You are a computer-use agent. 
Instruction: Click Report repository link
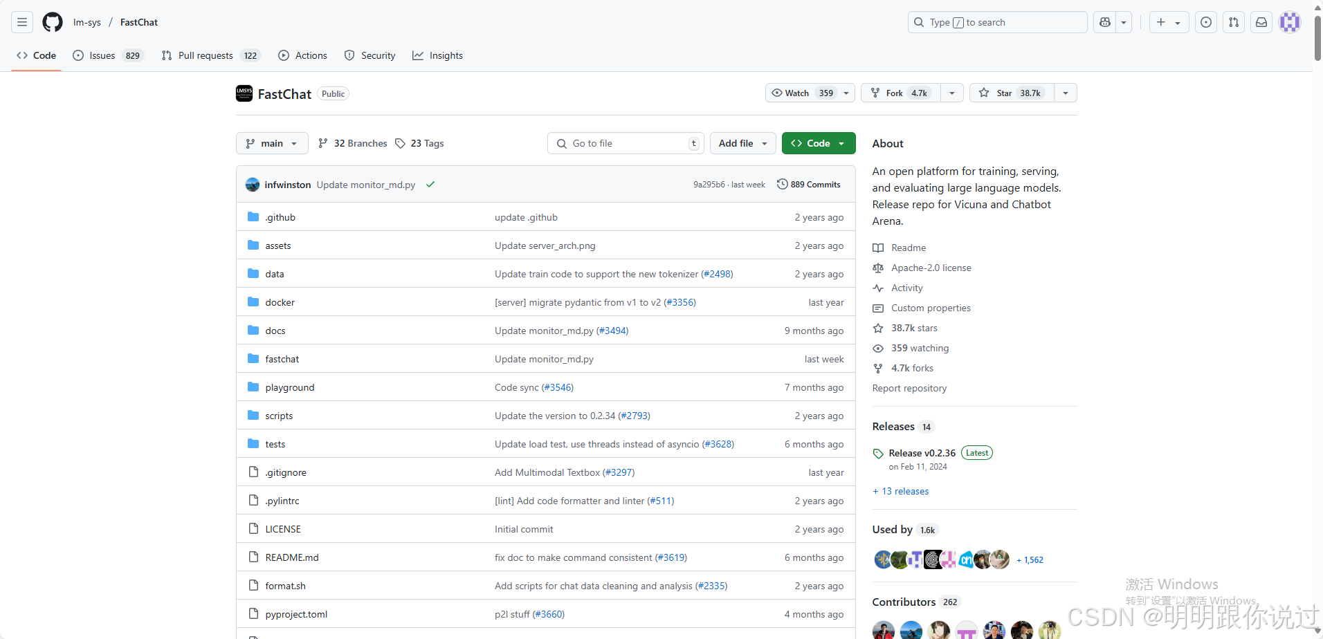[x=909, y=388]
